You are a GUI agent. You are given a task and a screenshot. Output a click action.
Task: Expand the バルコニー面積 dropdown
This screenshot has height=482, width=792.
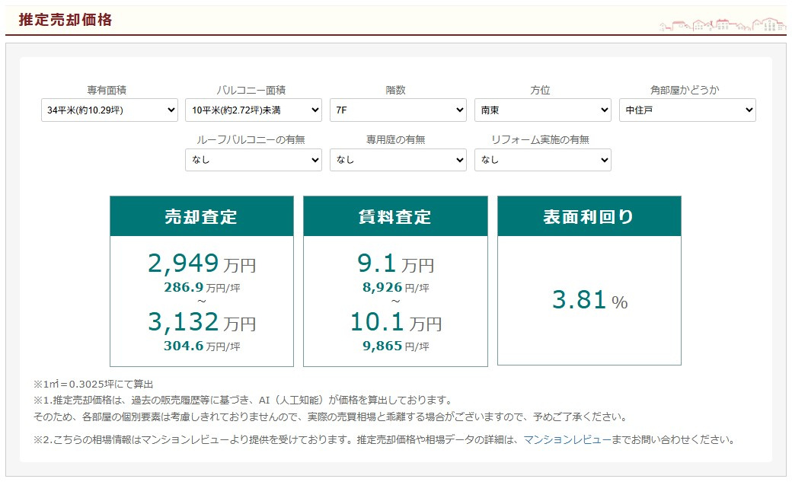click(x=253, y=110)
